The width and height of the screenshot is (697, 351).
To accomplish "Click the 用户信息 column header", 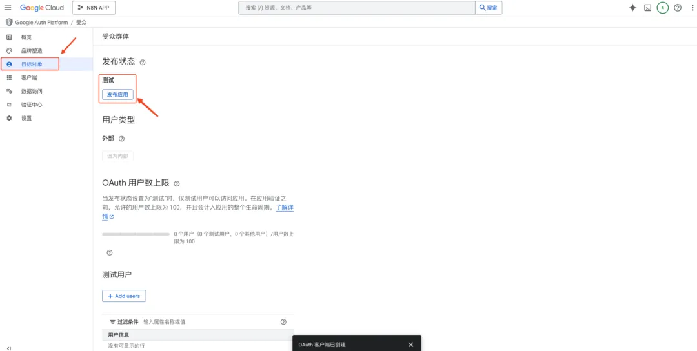I will (x=119, y=335).
